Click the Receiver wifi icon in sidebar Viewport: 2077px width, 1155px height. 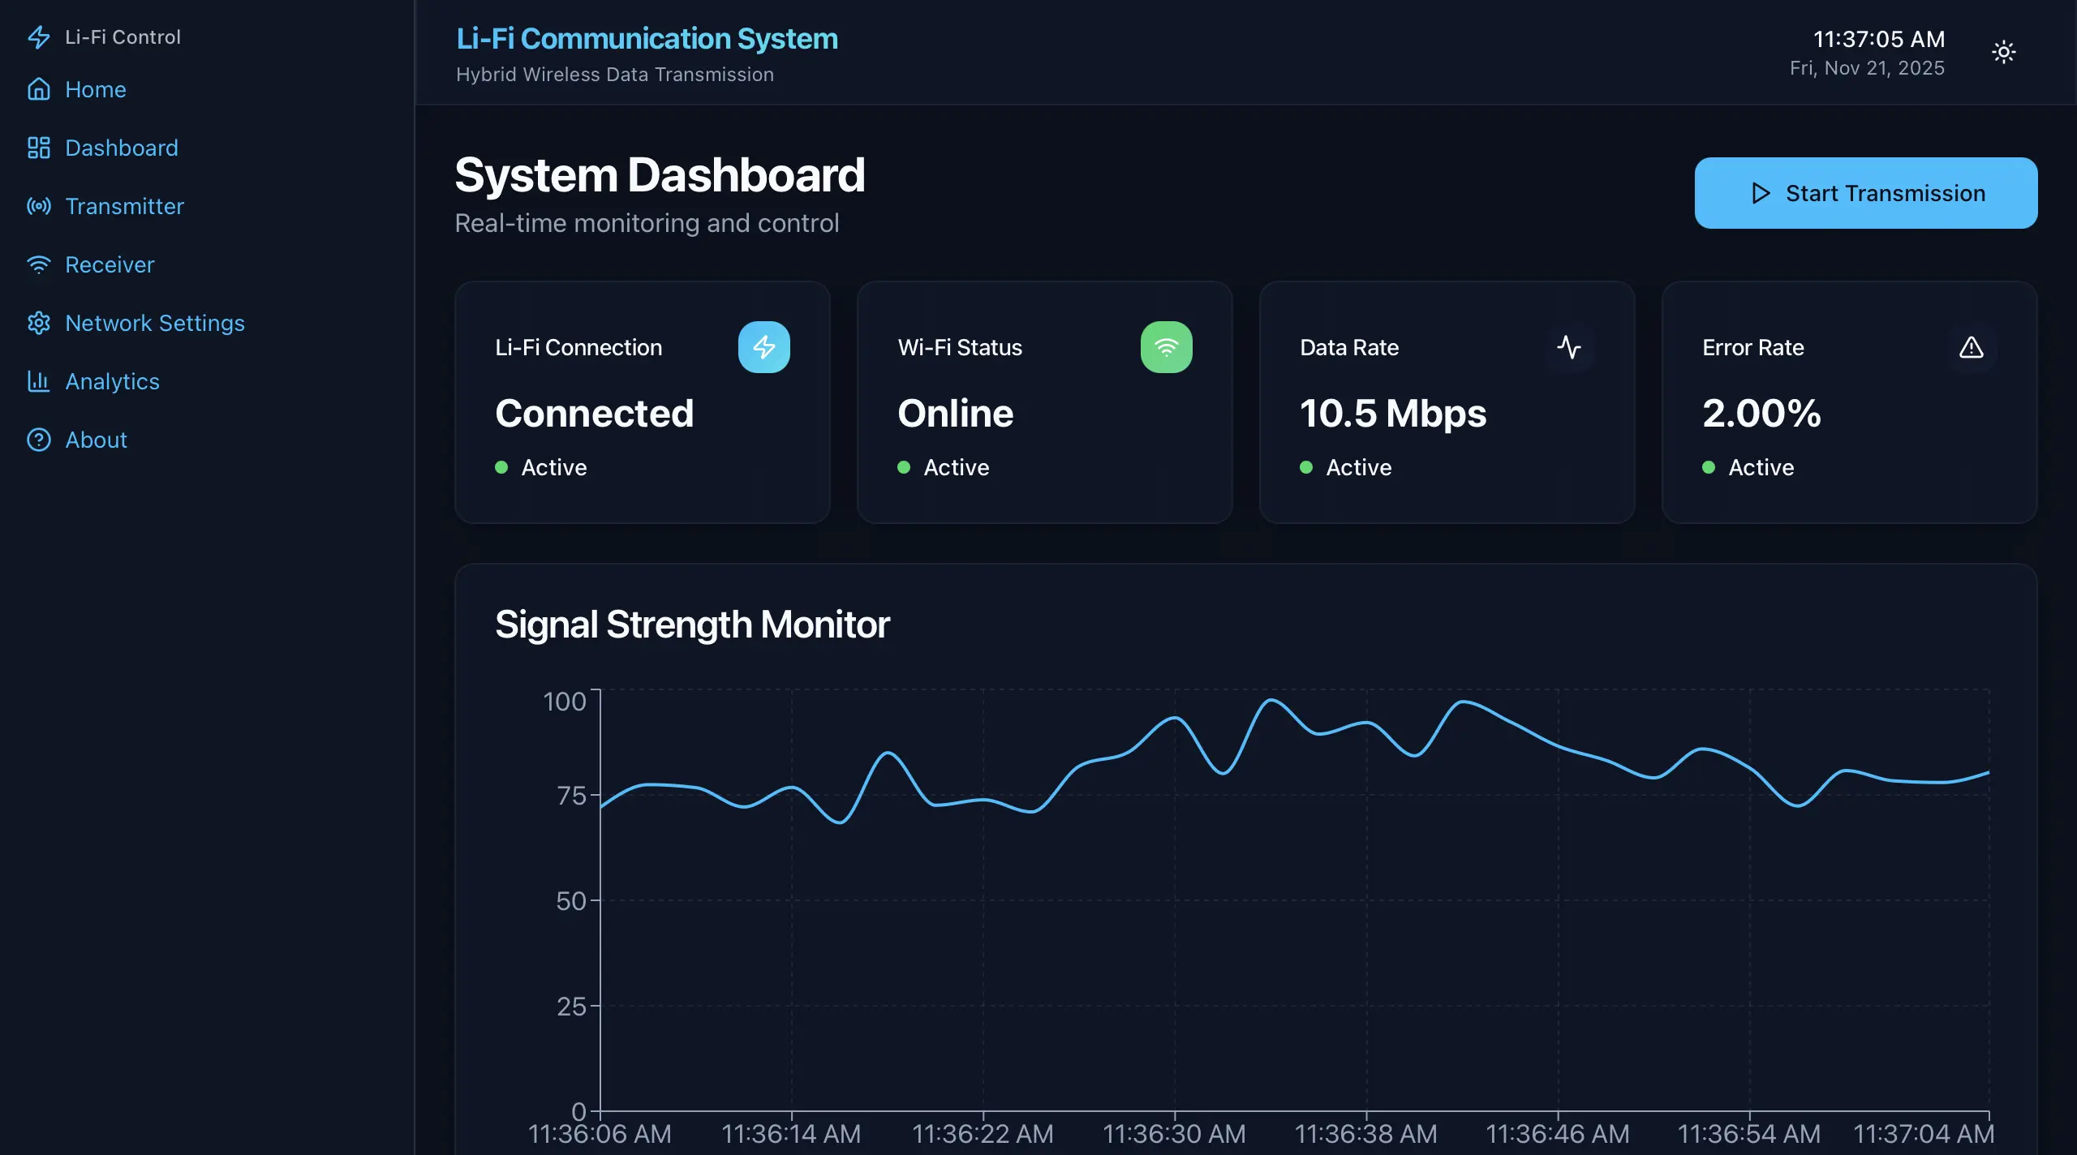(x=38, y=264)
